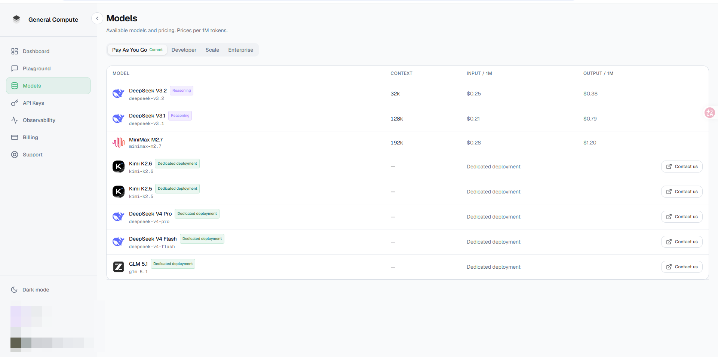Collapse the sidebar with the chevron button
The image size is (718, 357).
click(x=97, y=18)
